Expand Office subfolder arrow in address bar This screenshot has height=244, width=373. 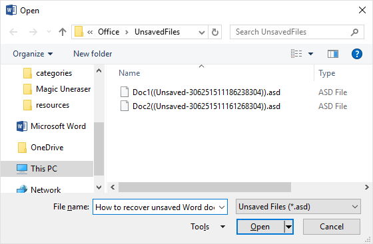tap(127, 32)
